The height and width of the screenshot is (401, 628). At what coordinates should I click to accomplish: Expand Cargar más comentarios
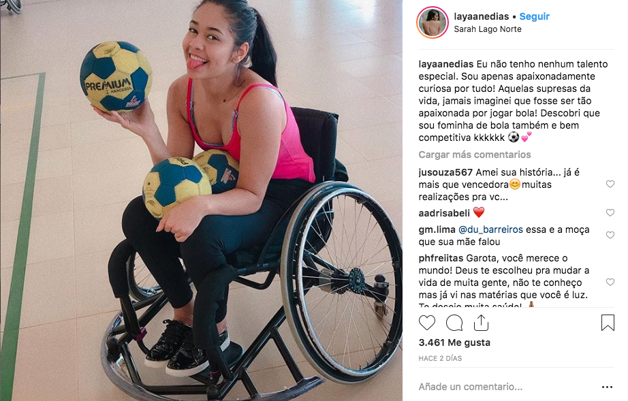pos(475,155)
